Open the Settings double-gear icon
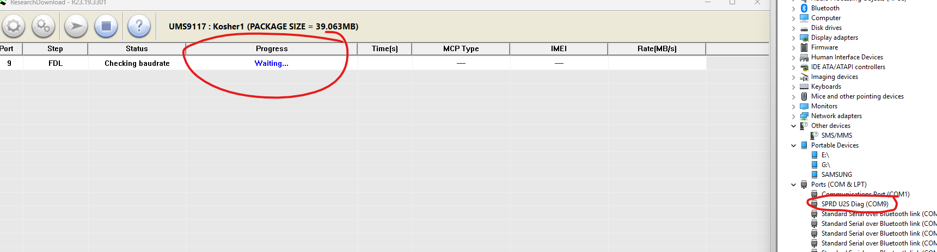Viewport: 937px width, 252px height. click(x=43, y=26)
